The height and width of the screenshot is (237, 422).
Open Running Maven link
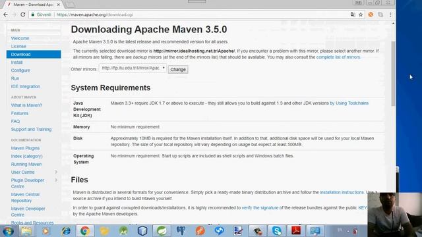tap(26, 165)
